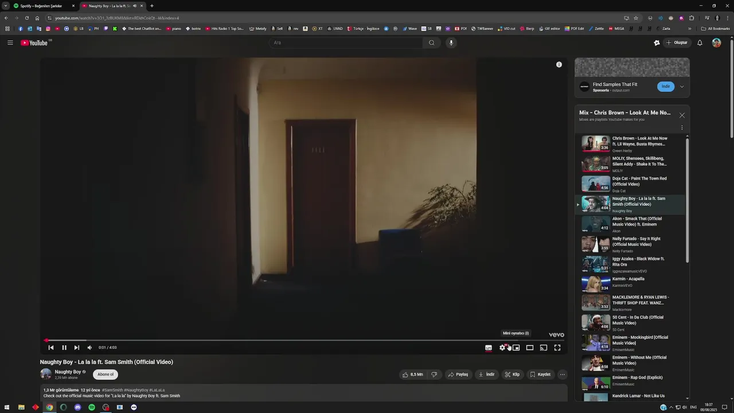Open the Naughty Boy channel avatar
This screenshot has height=413, width=734.
click(46, 374)
